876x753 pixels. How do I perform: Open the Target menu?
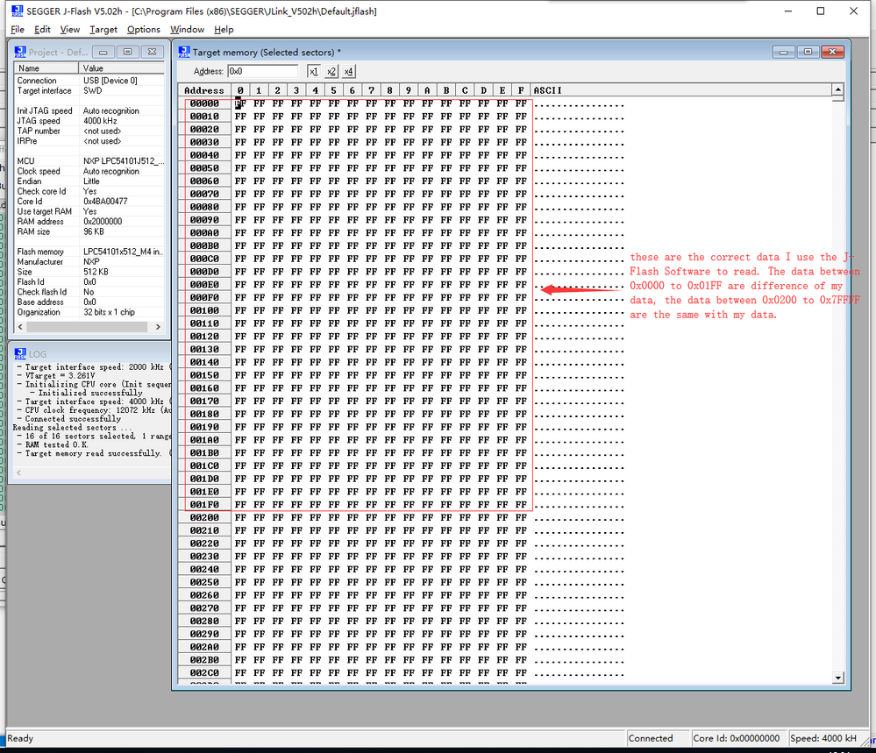[x=103, y=30]
